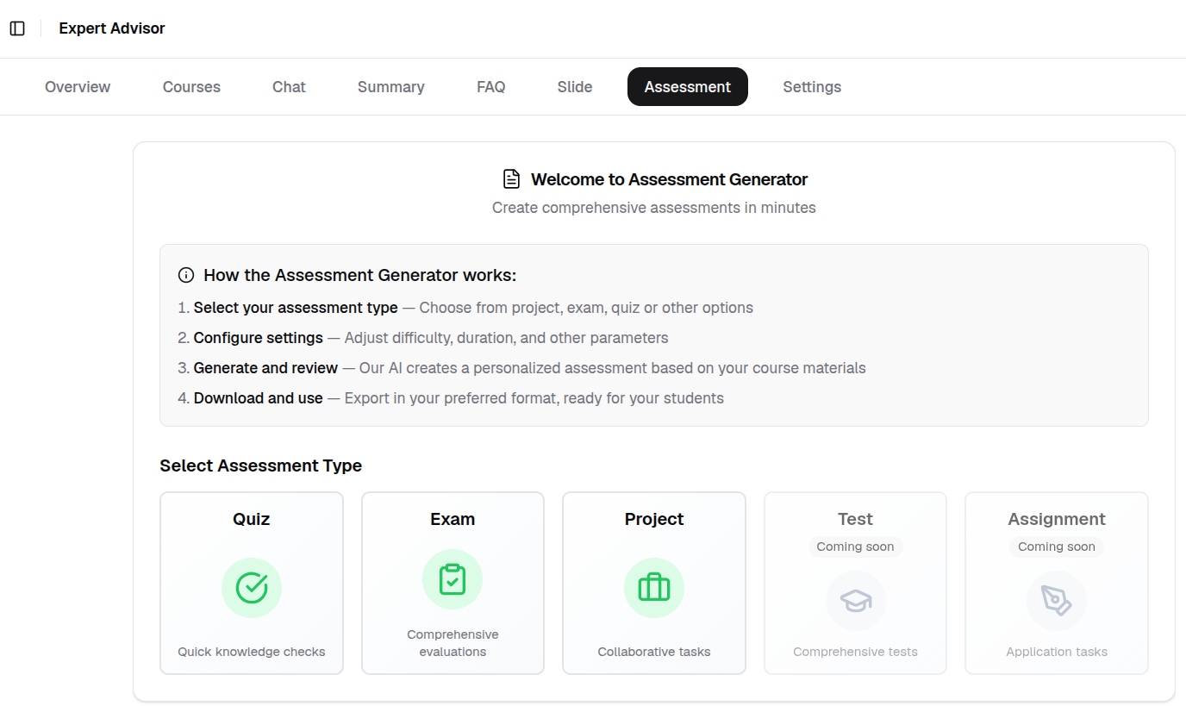Click the Assignment card title
Screen dimensions: 1186x706
pyautogui.click(x=1057, y=519)
